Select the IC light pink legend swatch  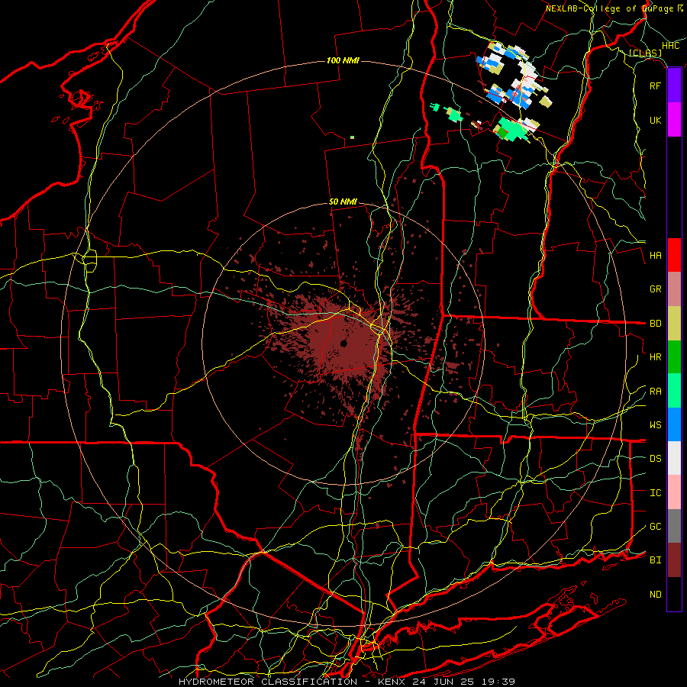click(674, 492)
